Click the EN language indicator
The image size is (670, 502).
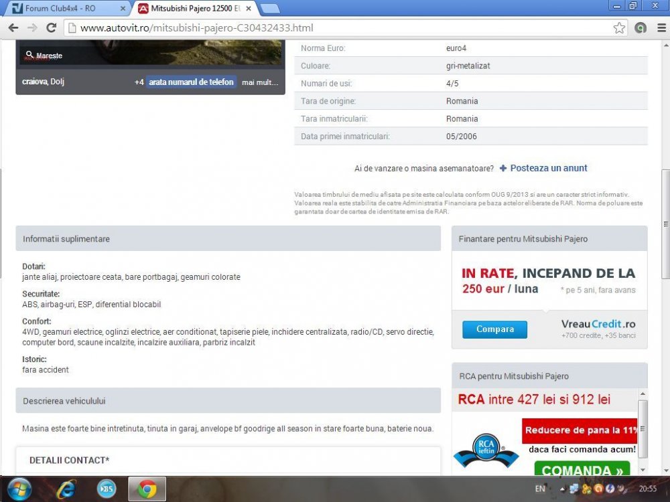pos(540,489)
